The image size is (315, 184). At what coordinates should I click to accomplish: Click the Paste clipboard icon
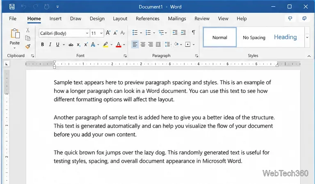pos(15,33)
